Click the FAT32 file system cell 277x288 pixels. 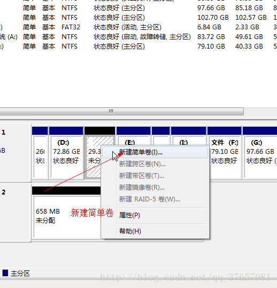(71, 27)
